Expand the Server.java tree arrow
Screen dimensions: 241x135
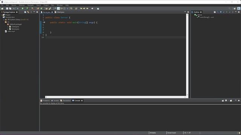click(8, 29)
